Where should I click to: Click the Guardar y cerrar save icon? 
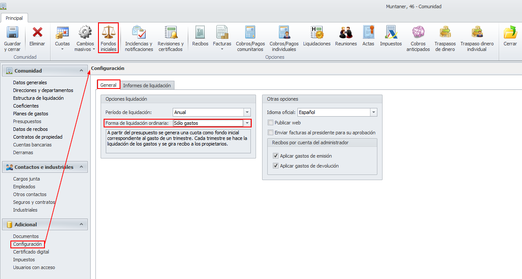click(12, 32)
